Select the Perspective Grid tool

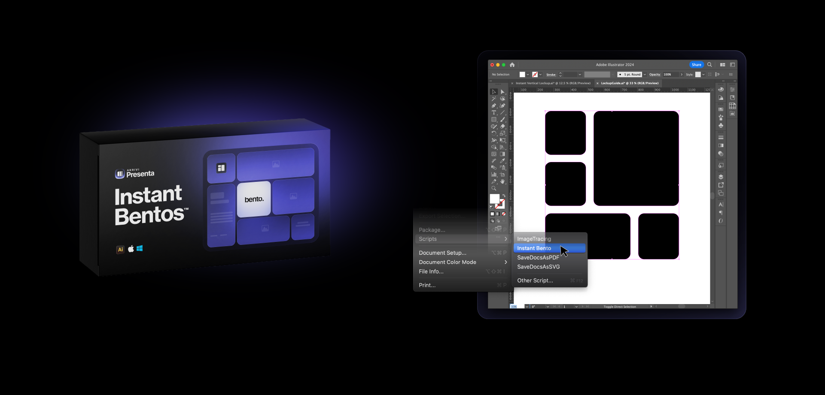[502, 147]
